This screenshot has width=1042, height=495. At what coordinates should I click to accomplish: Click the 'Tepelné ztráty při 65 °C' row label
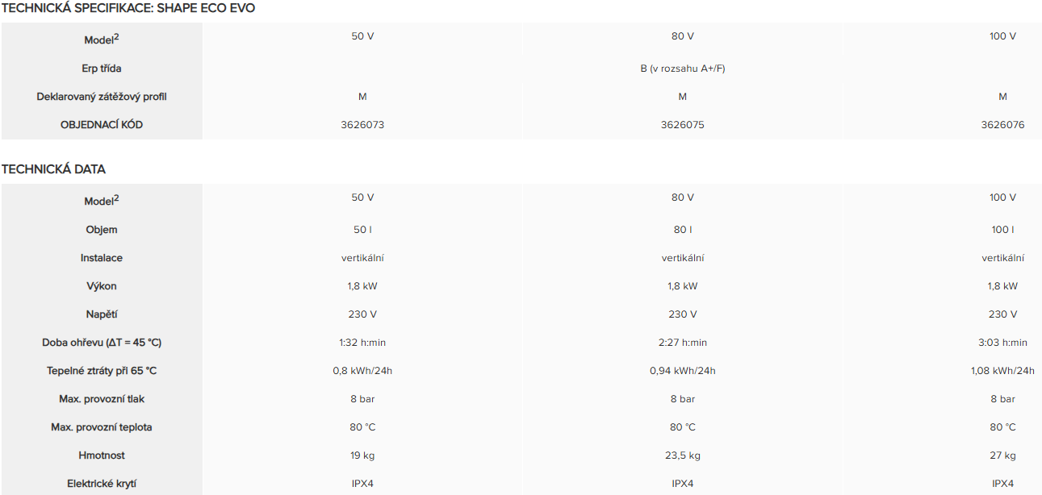click(102, 371)
